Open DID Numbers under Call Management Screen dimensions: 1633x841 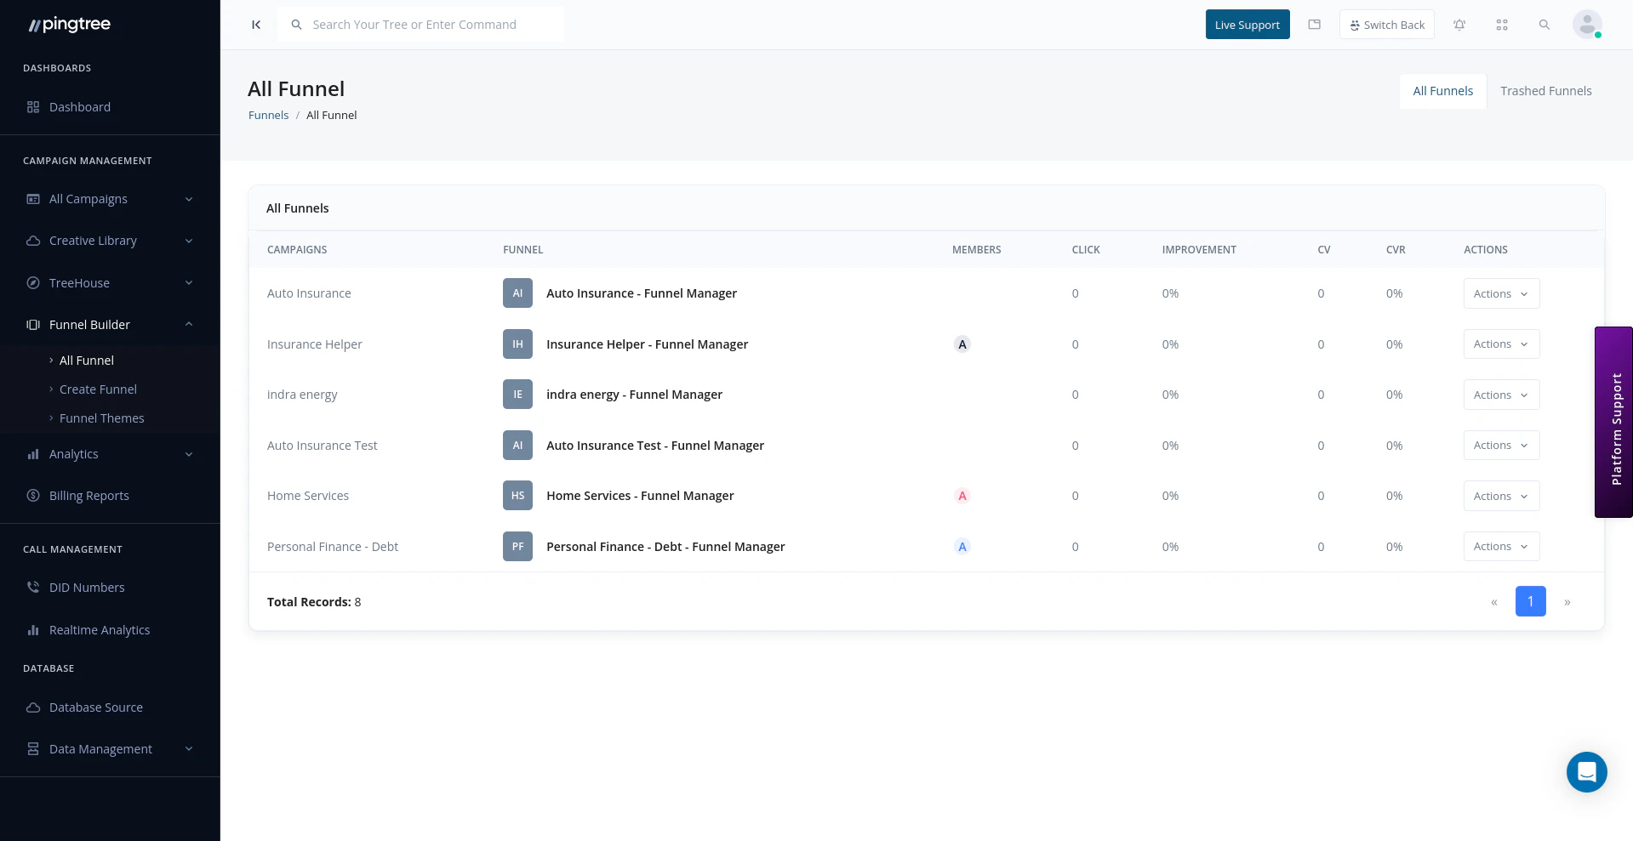coord(86,587)
